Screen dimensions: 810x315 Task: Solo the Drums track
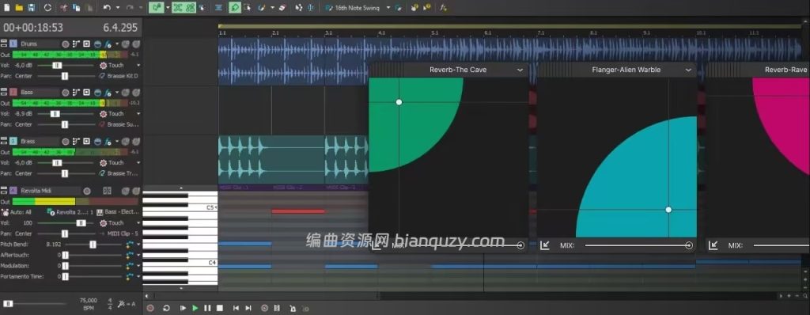point(136,44)
